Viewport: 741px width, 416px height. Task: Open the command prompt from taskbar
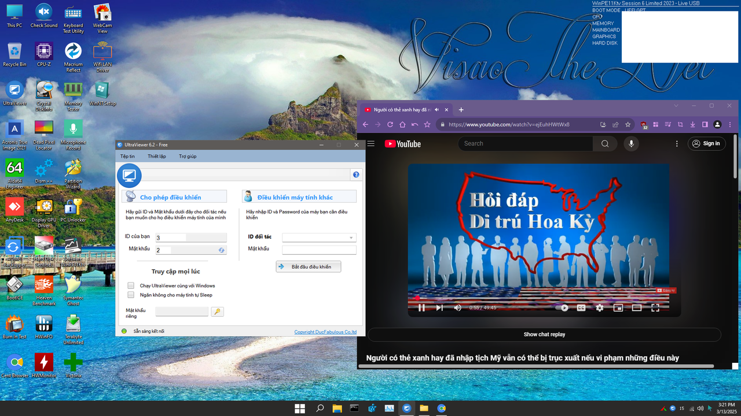tap(354, 408)
